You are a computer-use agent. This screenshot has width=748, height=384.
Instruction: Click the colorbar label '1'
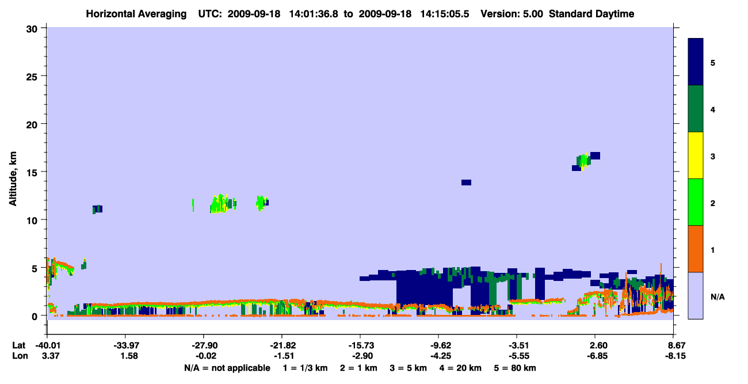point(713,249)
